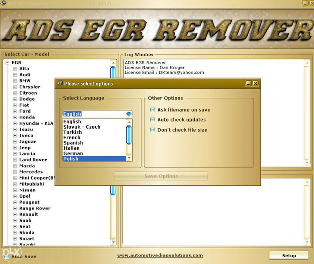Screen dimensions: 314x264
Task: Expand the Opel tree node
Action: pos(15,197)
